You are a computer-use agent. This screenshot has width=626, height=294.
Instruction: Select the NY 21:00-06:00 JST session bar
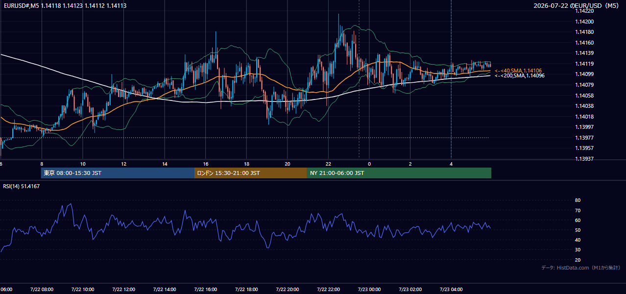click(x=399, y=173)
